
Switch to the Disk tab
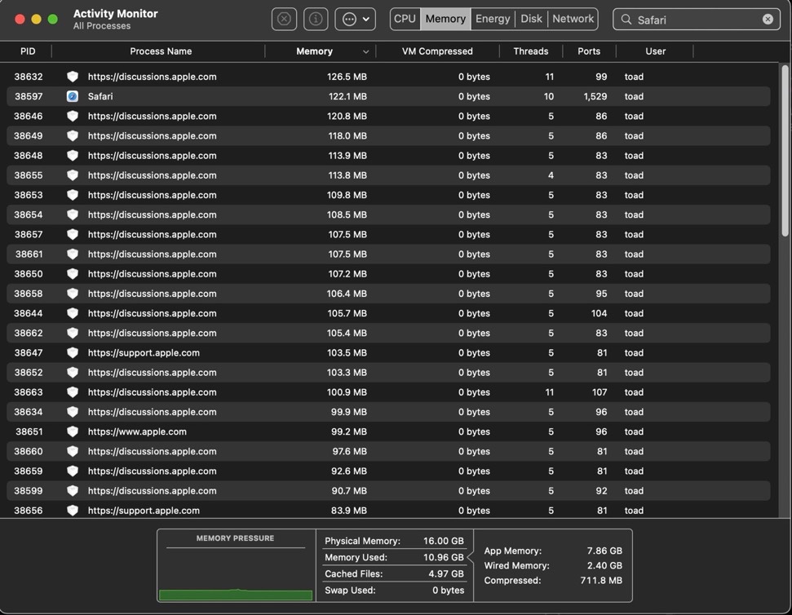531,19
